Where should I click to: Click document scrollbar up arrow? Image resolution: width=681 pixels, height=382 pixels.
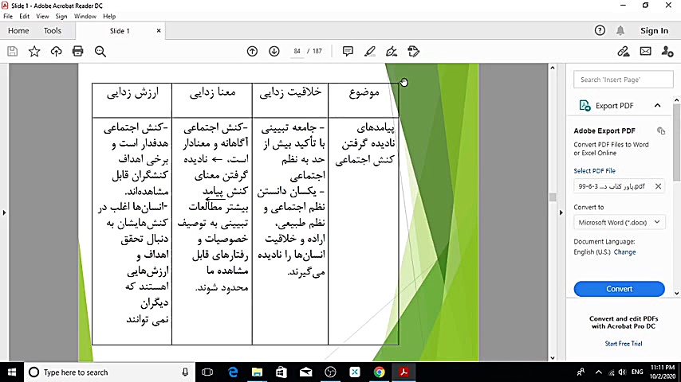pyautogui.click(x=553, y=68)
